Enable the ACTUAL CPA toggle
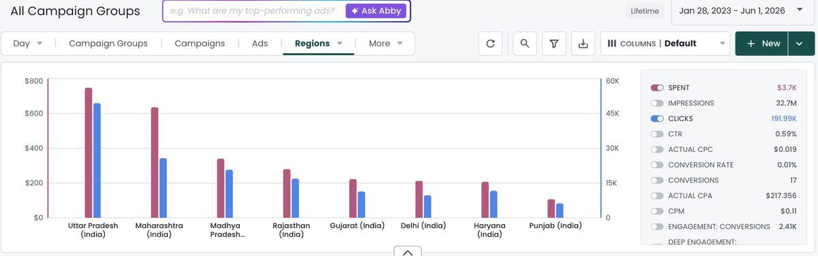The width and height of the screenshot is (818, 256). tap(657, 196)
